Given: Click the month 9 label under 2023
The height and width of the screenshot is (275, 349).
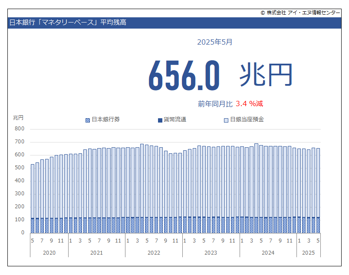Looking at the screenshot, I should pos(223,240).
